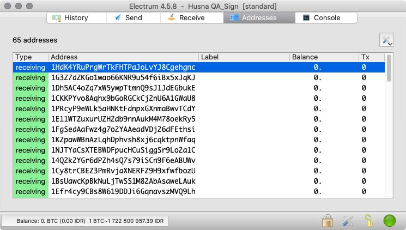
Task: Select address 1NJTYaCsXTEBWDFpucHCuSiggSr9Lo2a1C
Action: tap(123, 150)
